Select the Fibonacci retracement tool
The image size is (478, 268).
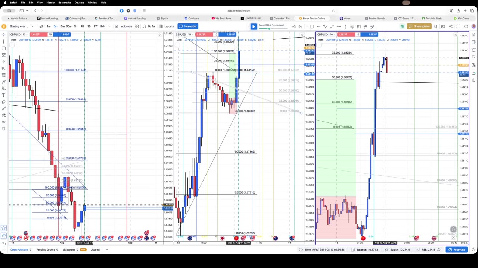[352, 26]
